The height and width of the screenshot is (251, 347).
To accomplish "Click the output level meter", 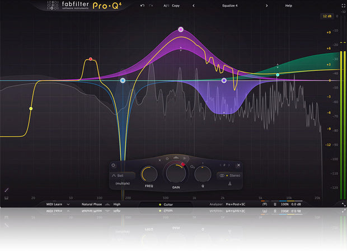I will [343, 125].
